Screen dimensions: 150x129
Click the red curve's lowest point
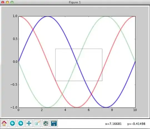(77, 107)
